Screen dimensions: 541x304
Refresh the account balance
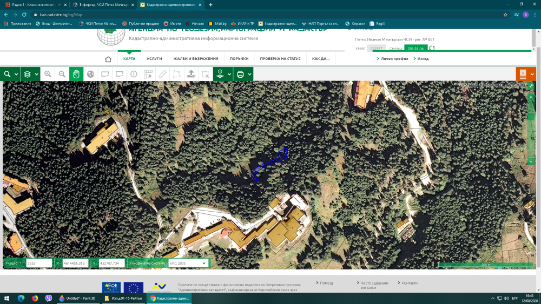click(432, 49)
